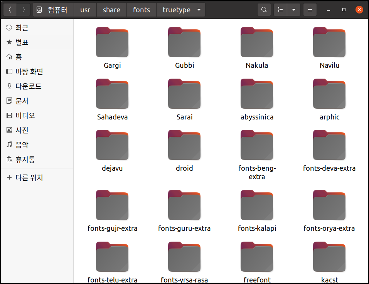Select the fonts-kalapi folder icon
This screenshot has width=369, height=284.
pos(257,205)
